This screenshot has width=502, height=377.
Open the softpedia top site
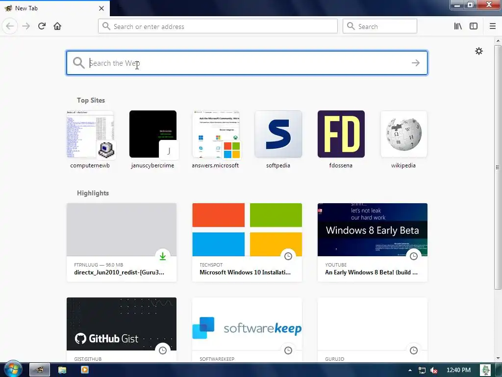[x=278, y=139]
